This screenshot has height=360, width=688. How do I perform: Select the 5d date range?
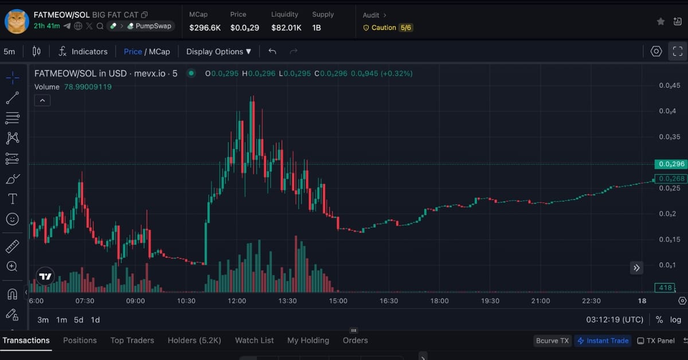[79, 320]
